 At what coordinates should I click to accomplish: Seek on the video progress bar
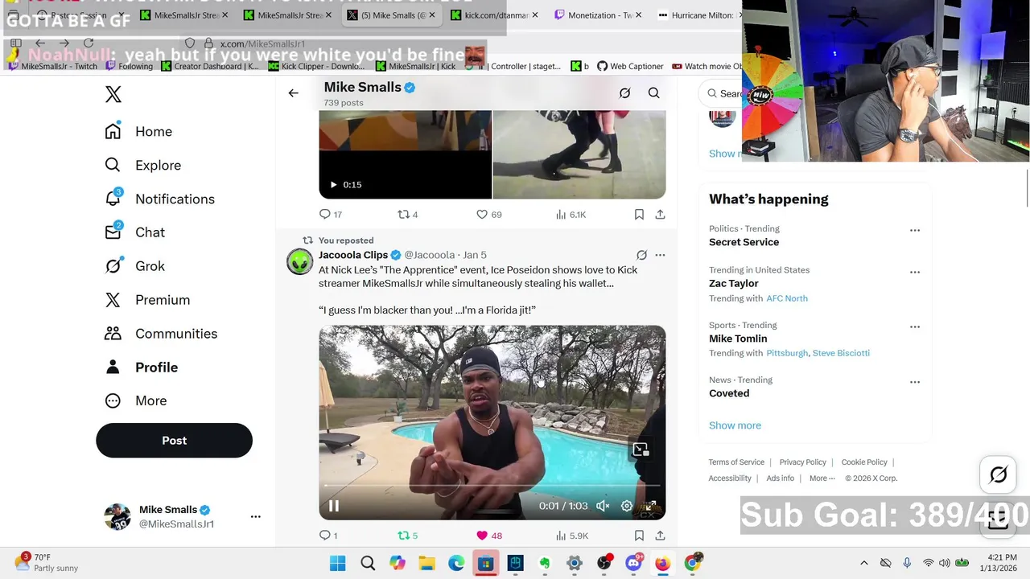[x=492, y=486]
